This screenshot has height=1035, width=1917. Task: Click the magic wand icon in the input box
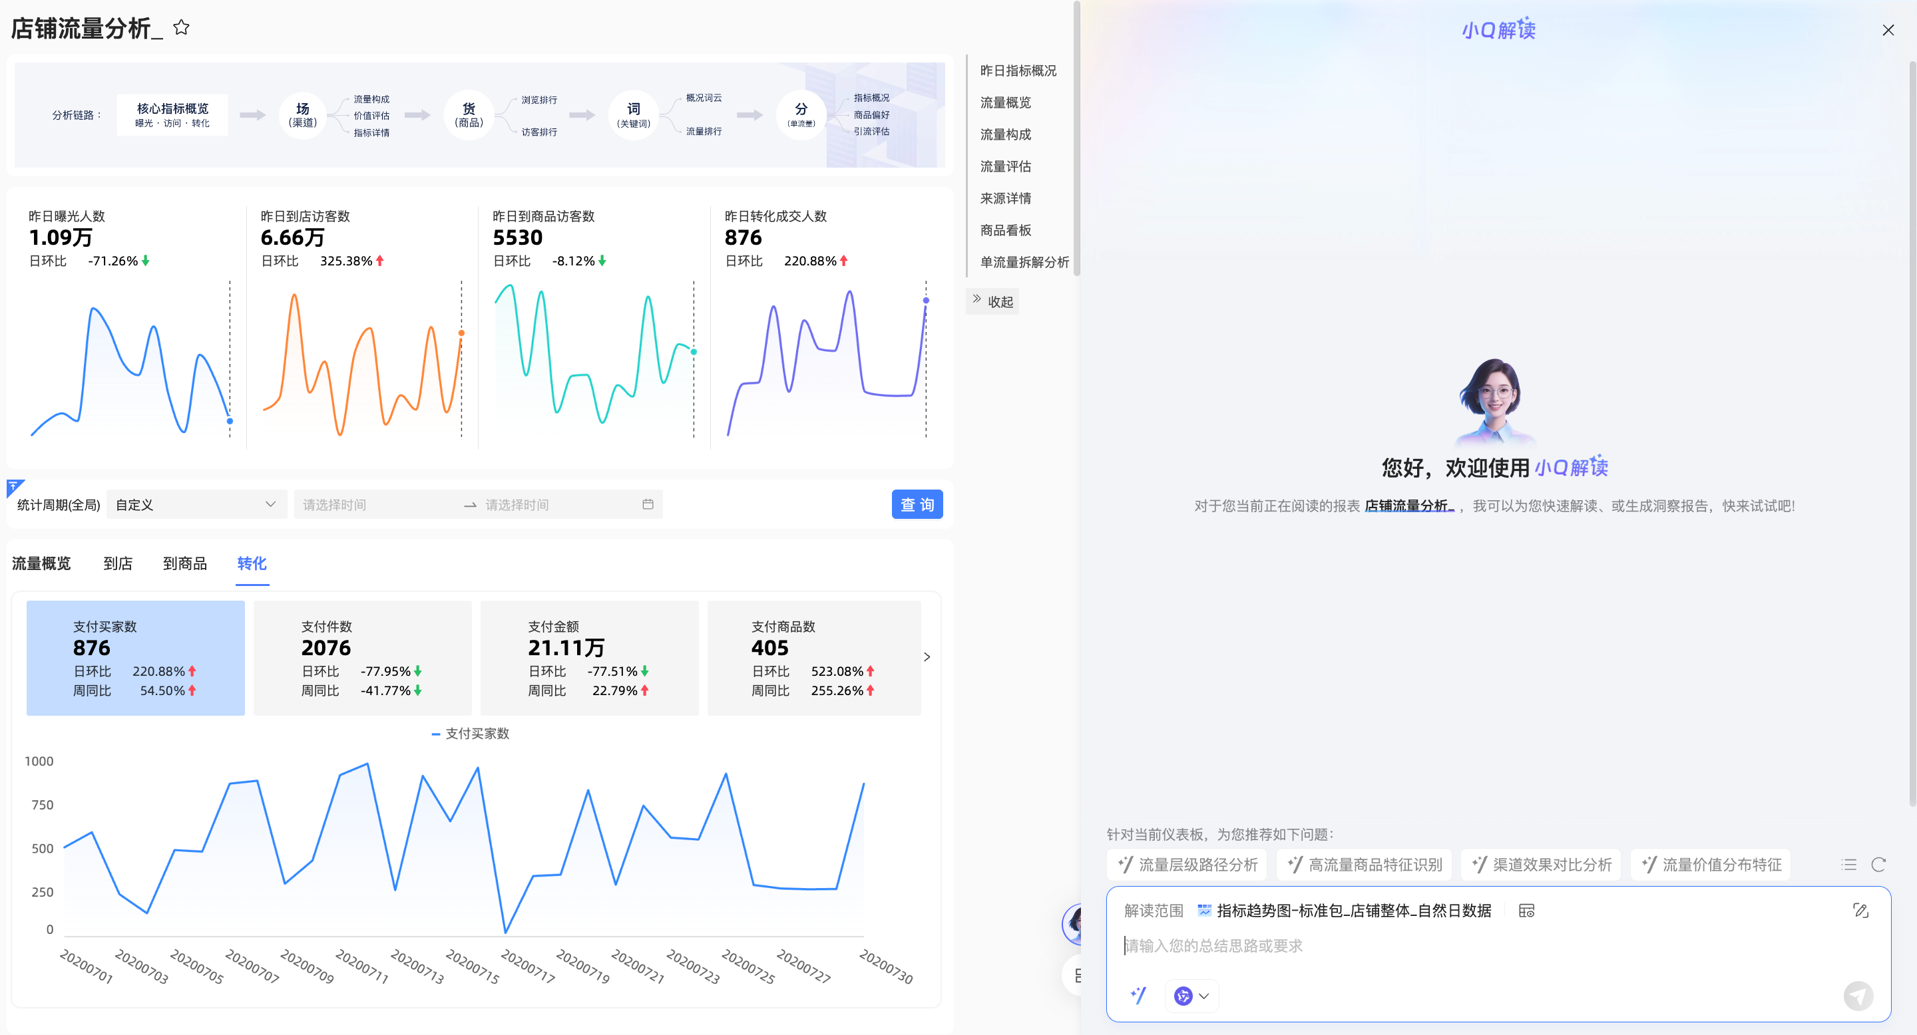[x=1138, y=996]
